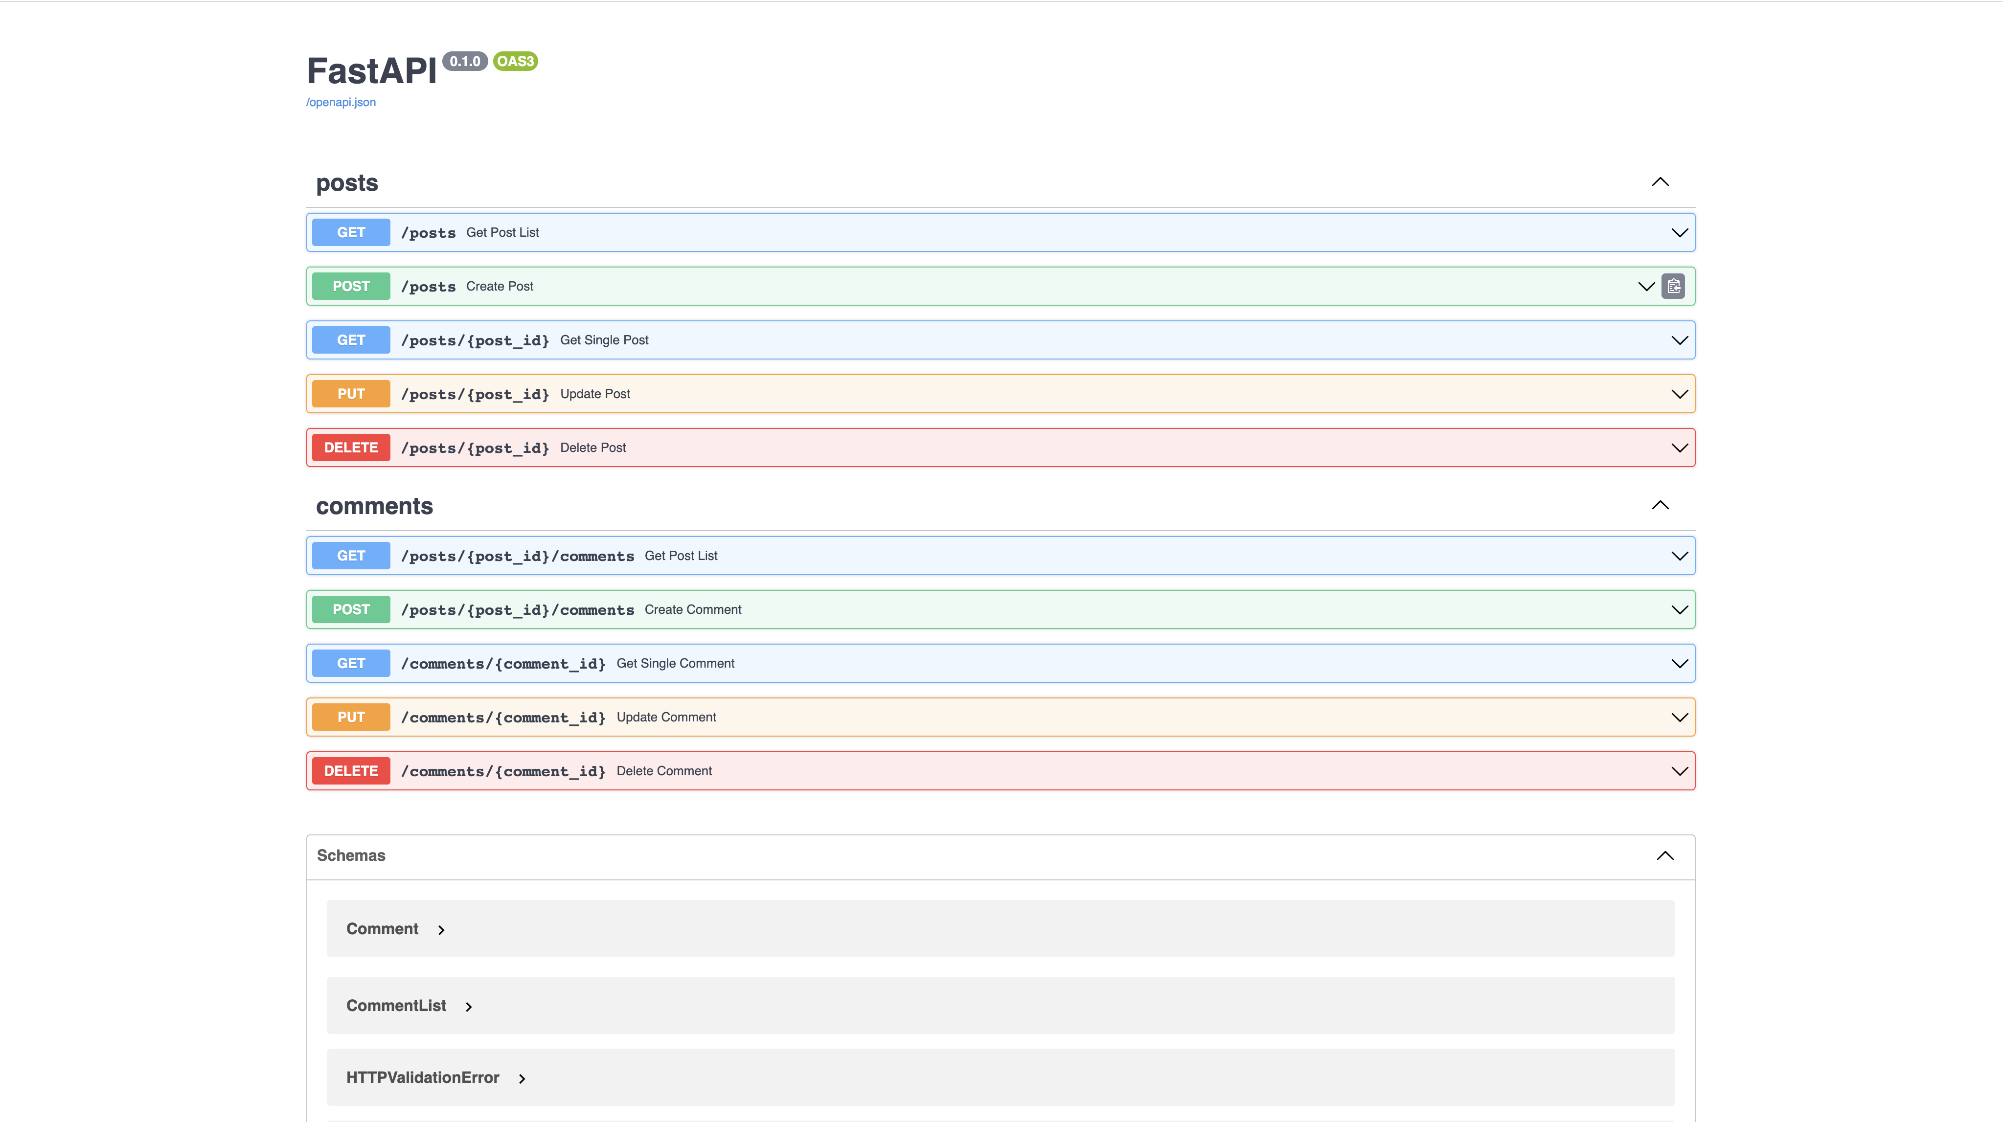Expand the Update Post row chevron
This screenshot has width=2003, height=1122.
coord(1680,394)
